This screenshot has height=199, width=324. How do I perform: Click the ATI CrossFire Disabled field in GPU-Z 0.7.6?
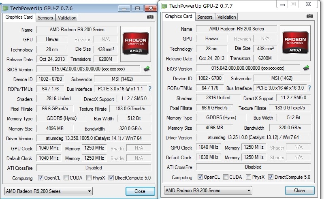(x=94, y=168)
